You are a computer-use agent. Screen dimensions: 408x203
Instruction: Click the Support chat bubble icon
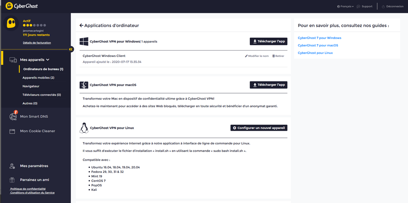[x=358, y=6]
